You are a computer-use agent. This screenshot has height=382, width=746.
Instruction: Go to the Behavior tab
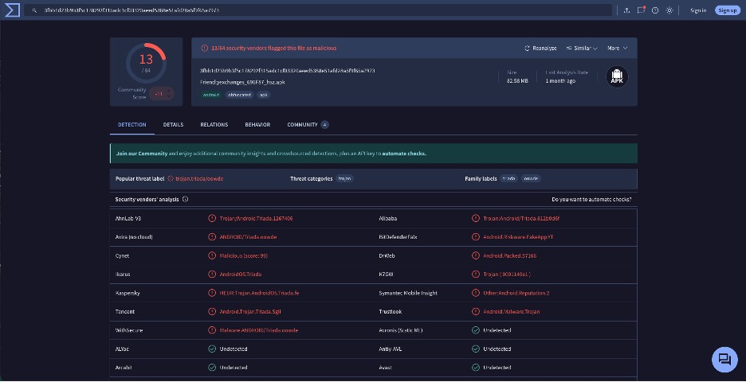tap(257, 125)
